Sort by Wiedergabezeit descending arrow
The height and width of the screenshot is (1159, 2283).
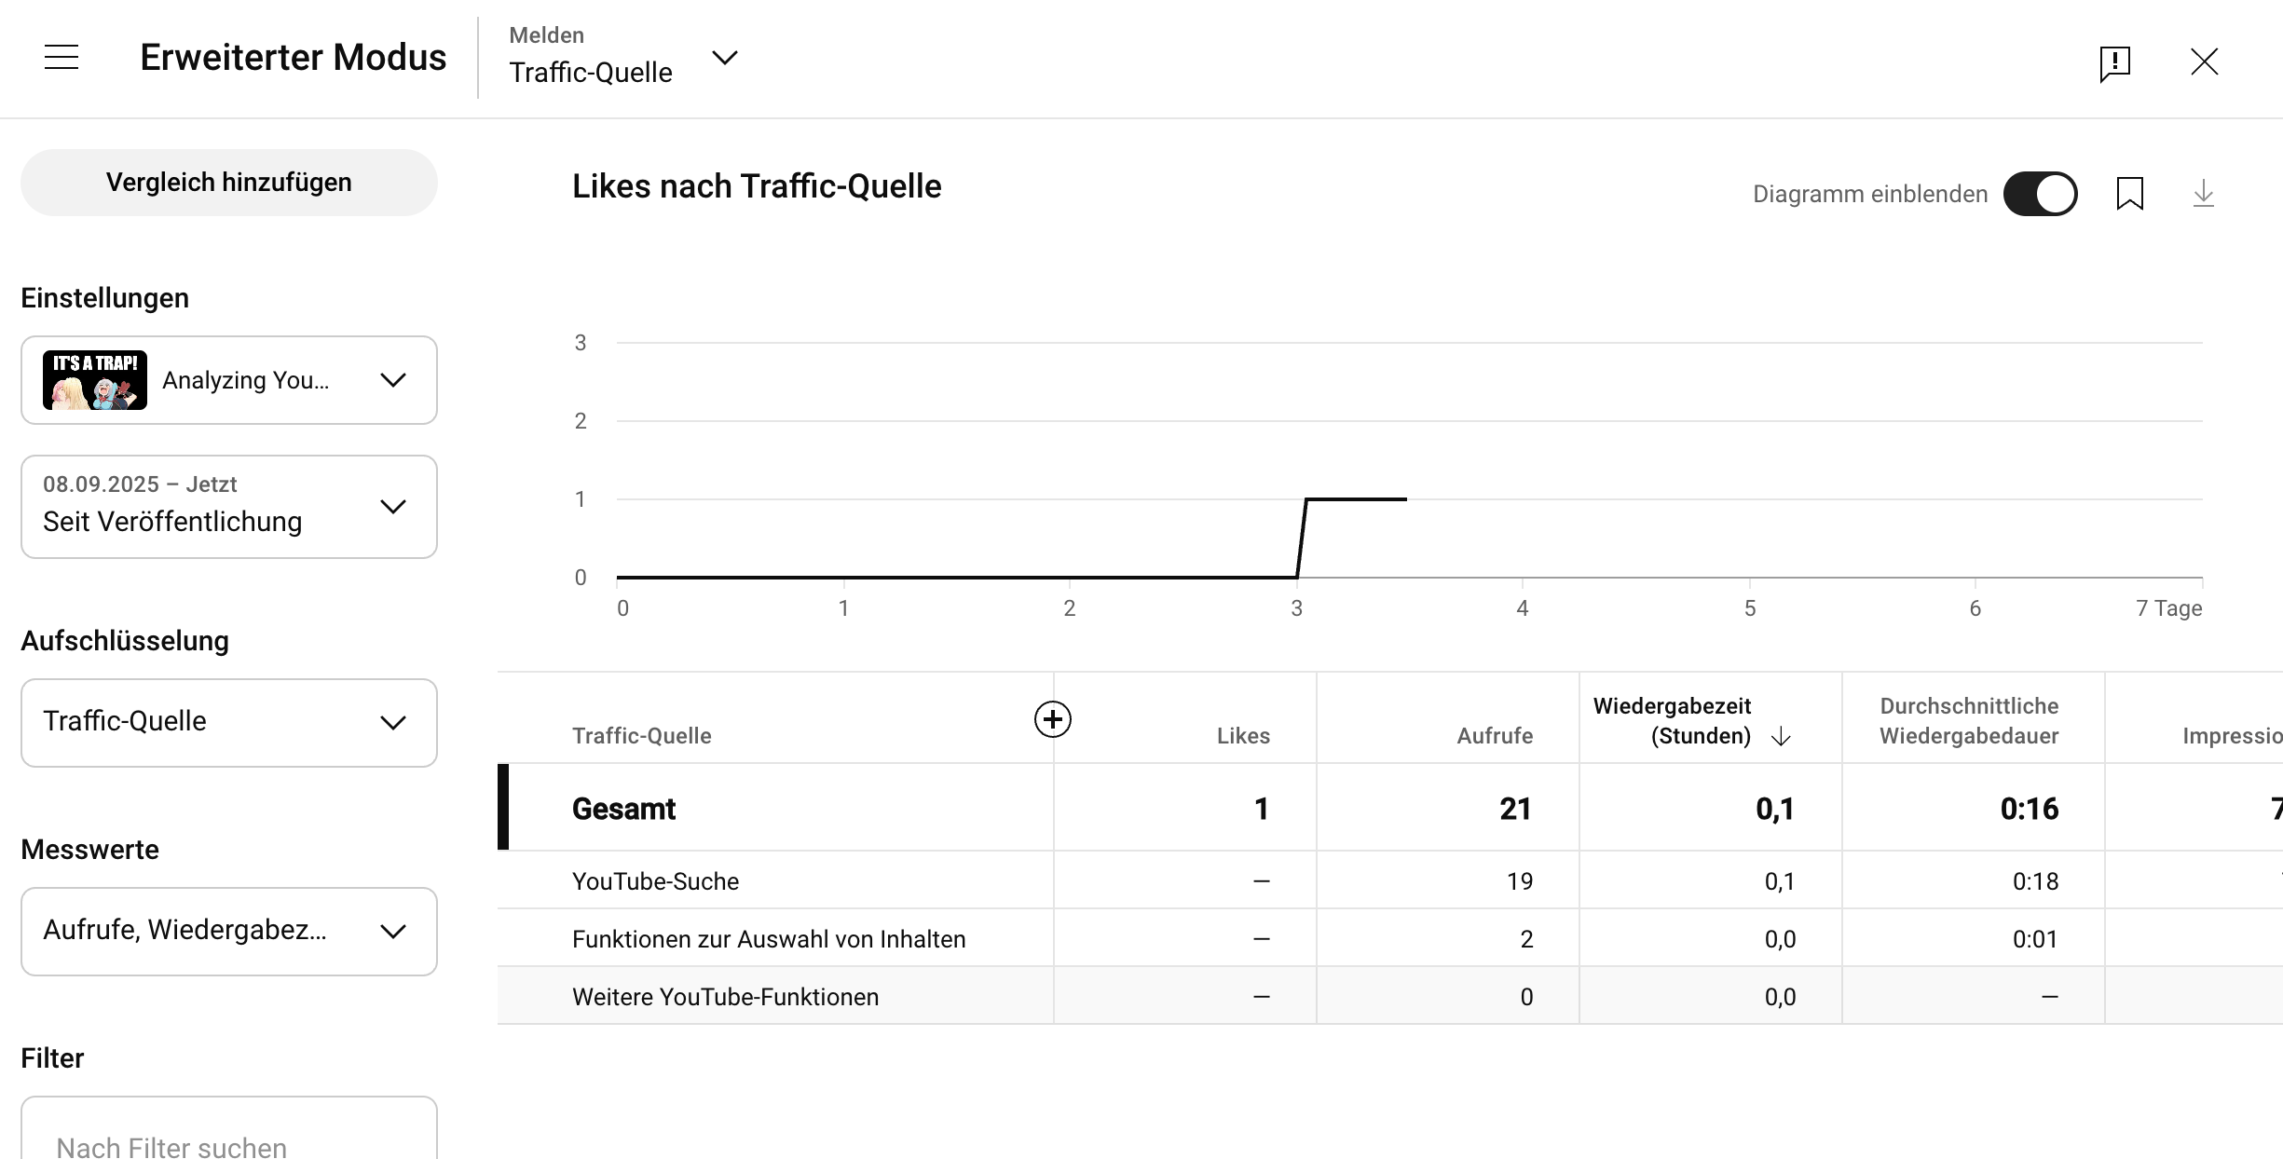coord(1781,737)
